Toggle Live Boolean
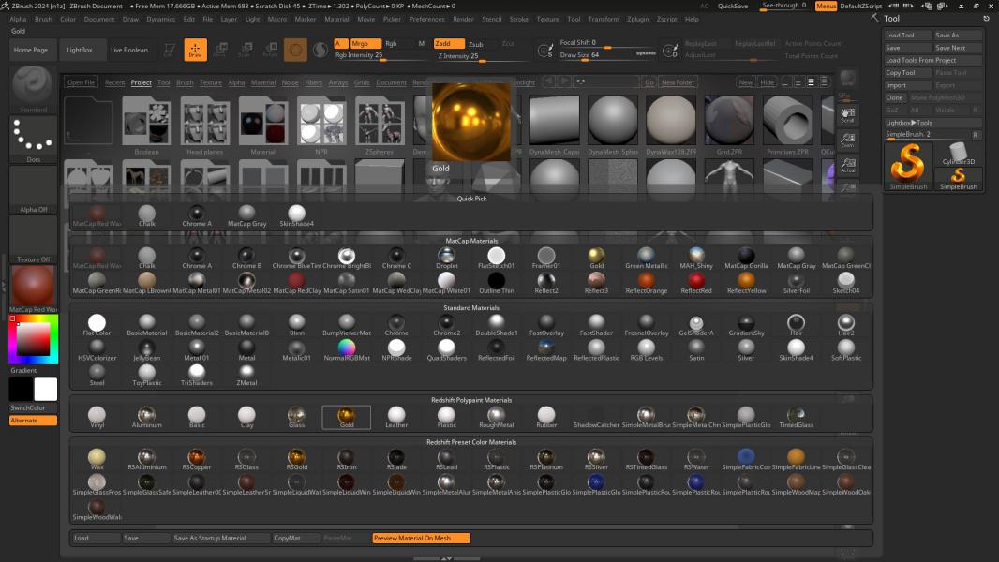The height and width of the screenshot is (562, 999). pos(129,50)
